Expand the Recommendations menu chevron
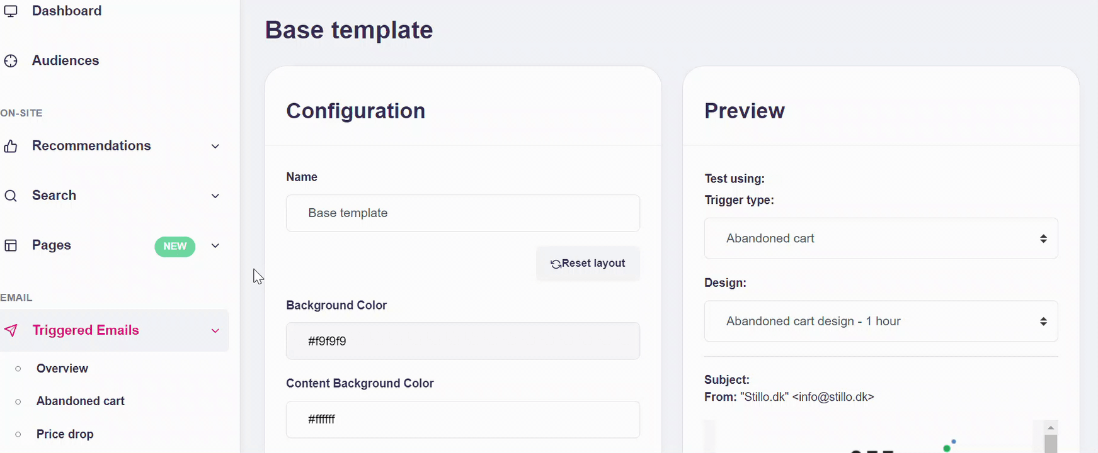 [x=215, y=146]
